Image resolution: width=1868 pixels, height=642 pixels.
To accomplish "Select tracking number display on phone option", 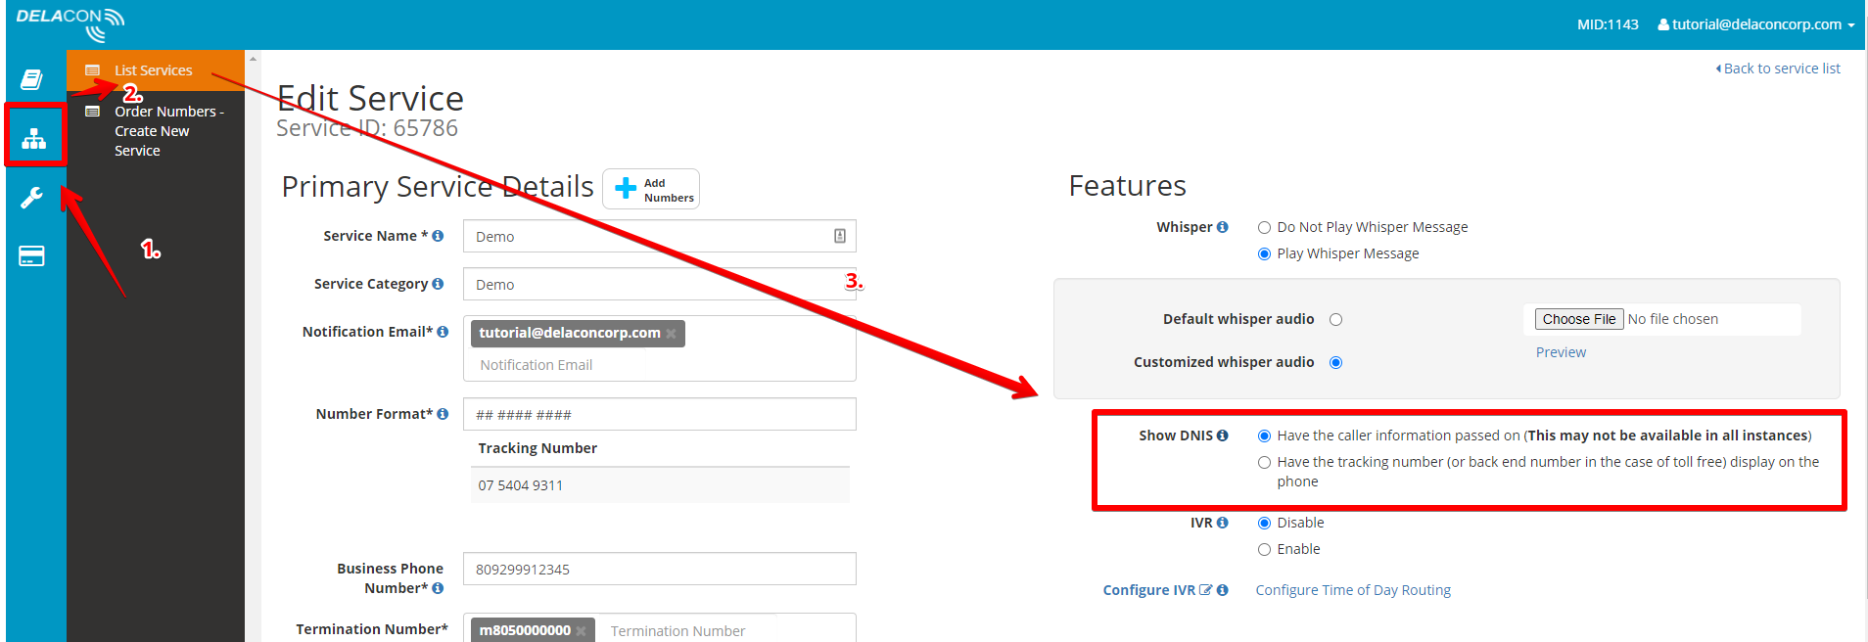I will coord(1264,462).
